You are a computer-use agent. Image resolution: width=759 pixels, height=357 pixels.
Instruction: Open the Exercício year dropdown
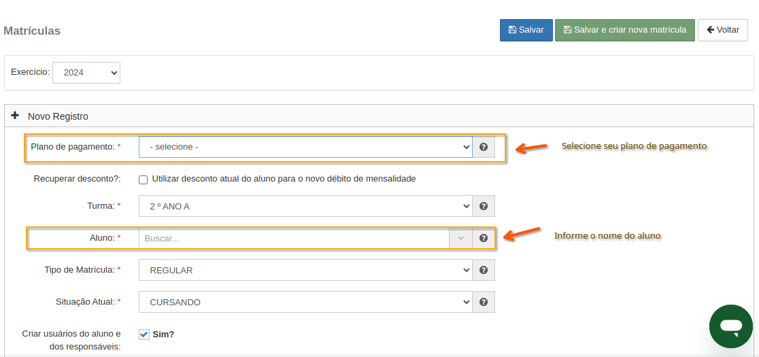point(86,72)
